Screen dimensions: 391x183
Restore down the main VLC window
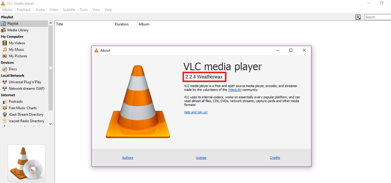coord(382,3)
